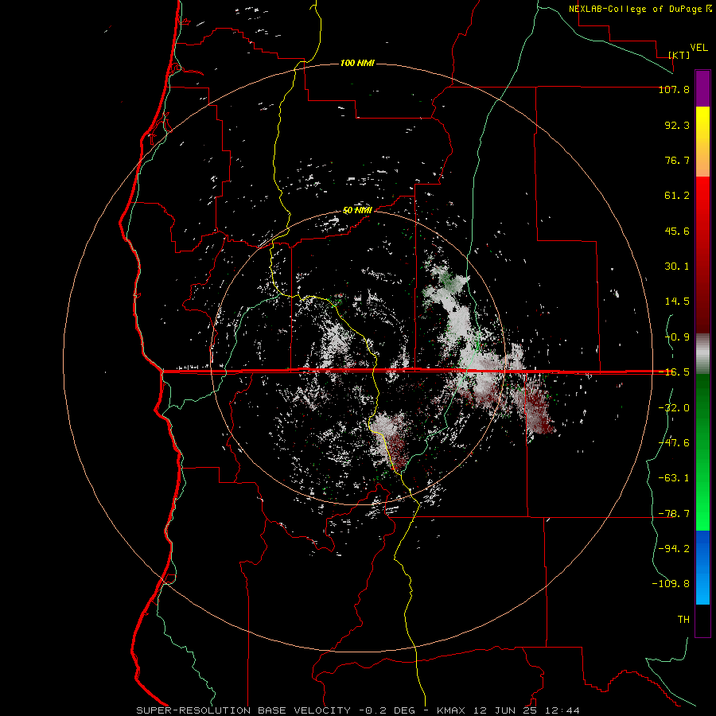Select the -47.6 velocity scale label
The width and height of the screenshot is (716, 716).
674,442
